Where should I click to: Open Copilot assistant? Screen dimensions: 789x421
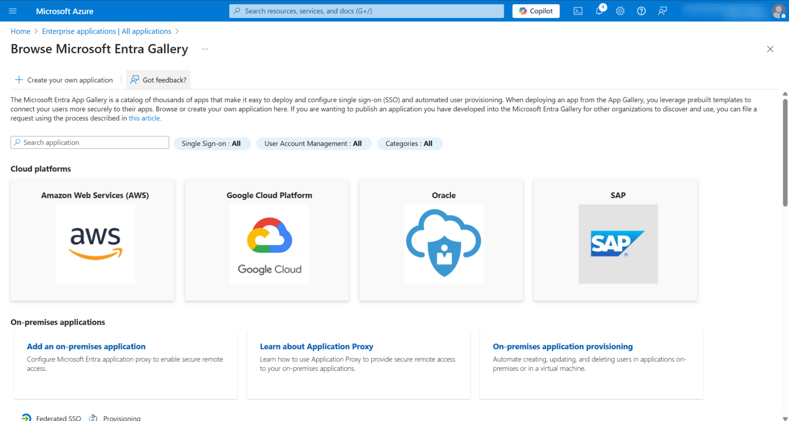pos(536,11)
